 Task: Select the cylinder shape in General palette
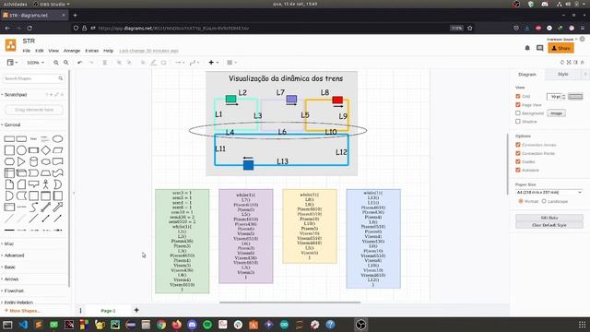tap(33, 161)
